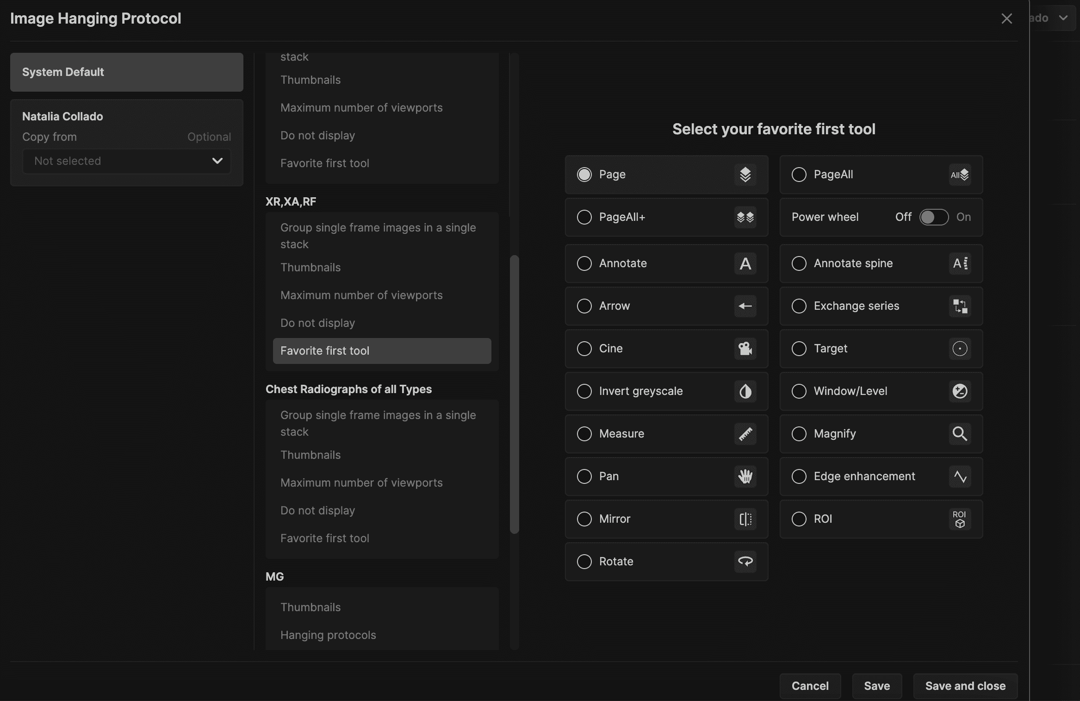Screen dimensions: 1080x701
Task: Click the Exchange series icon
Action: (960, 306)
